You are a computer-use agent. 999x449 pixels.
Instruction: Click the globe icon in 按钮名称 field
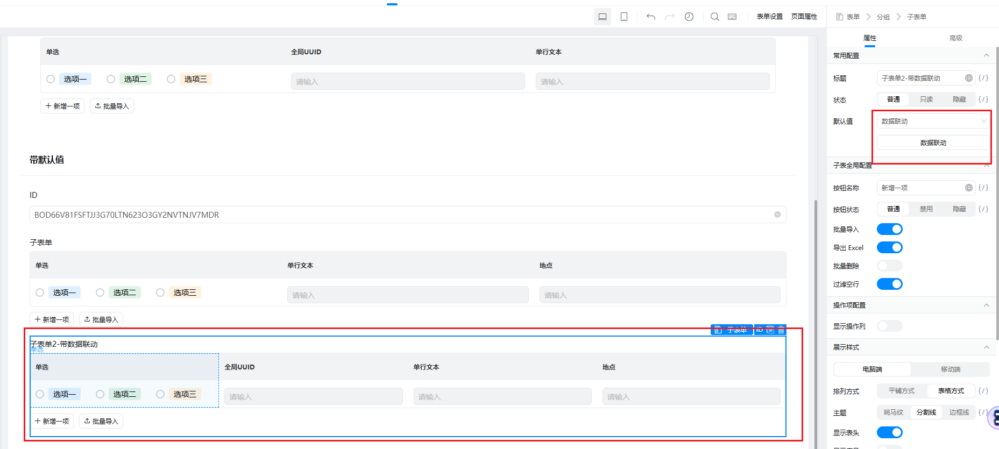pyautogui.click(x=969, y=188)
